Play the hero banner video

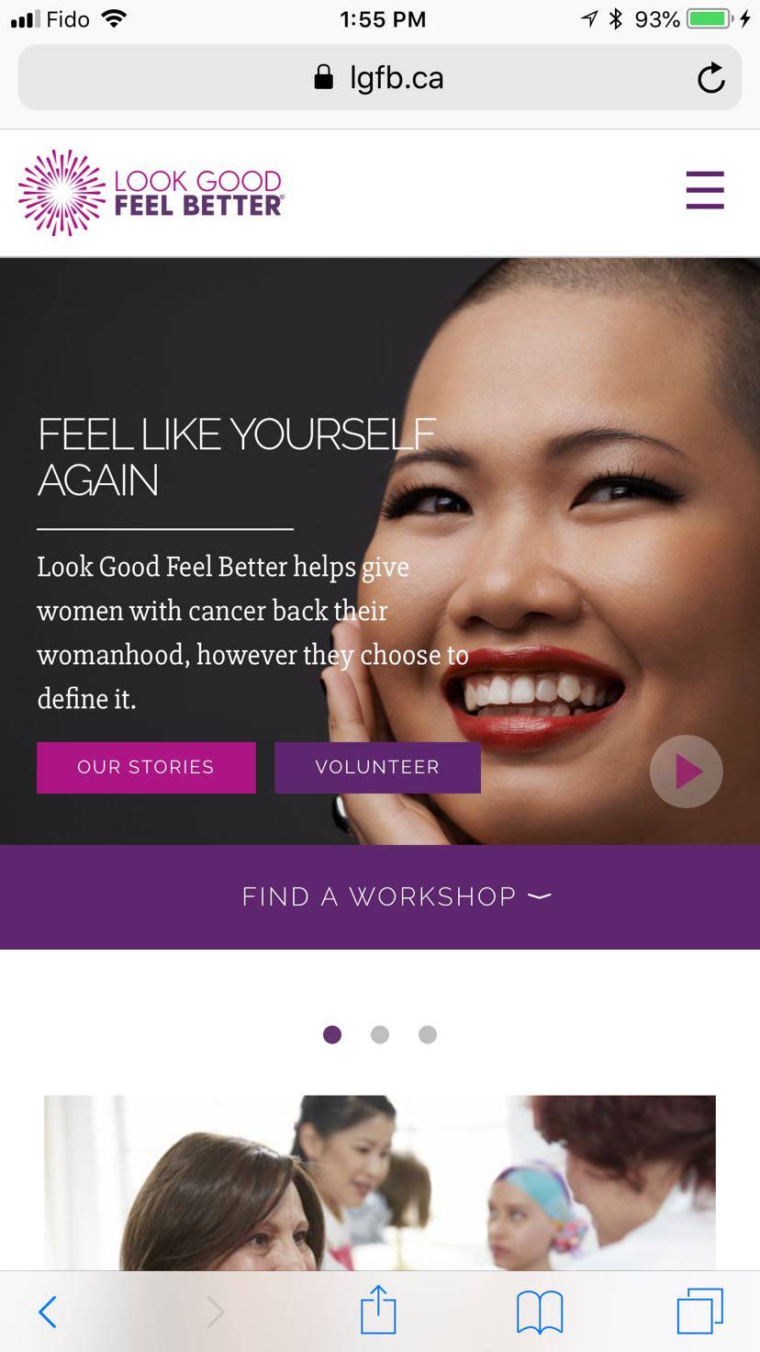pyautogui.click(x=687, y=772)
